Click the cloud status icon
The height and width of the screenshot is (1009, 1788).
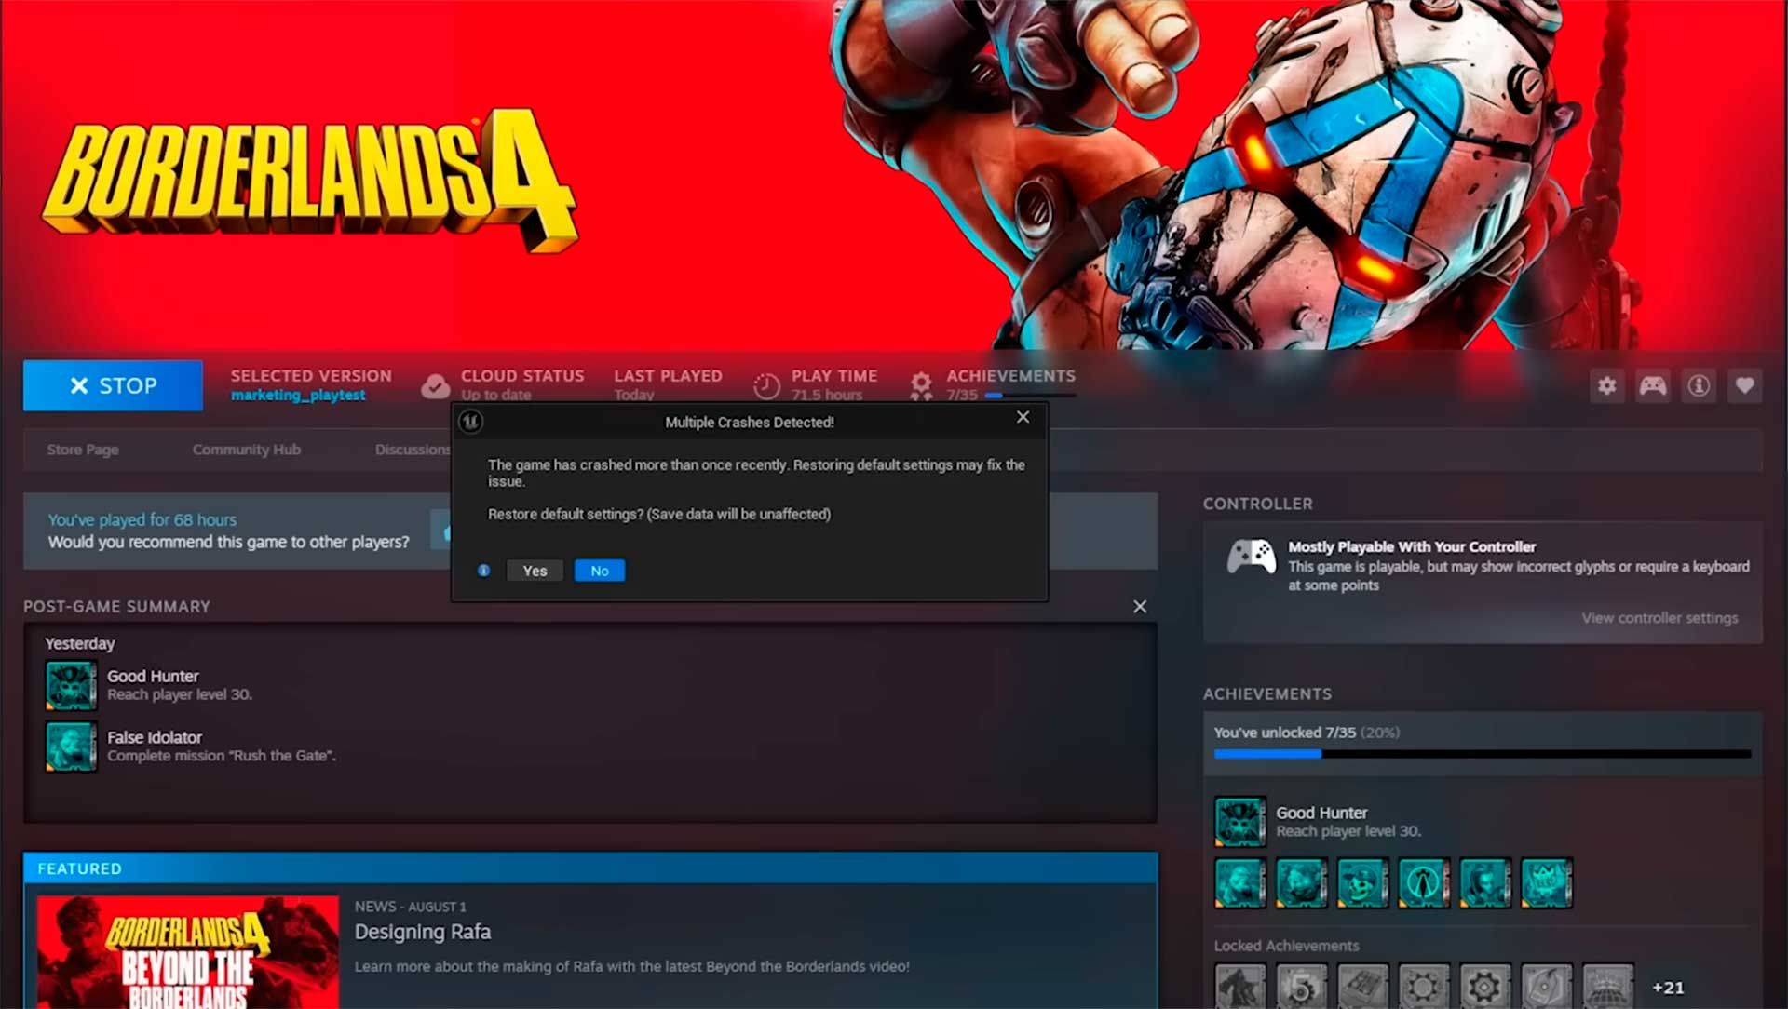coord(435,385)
